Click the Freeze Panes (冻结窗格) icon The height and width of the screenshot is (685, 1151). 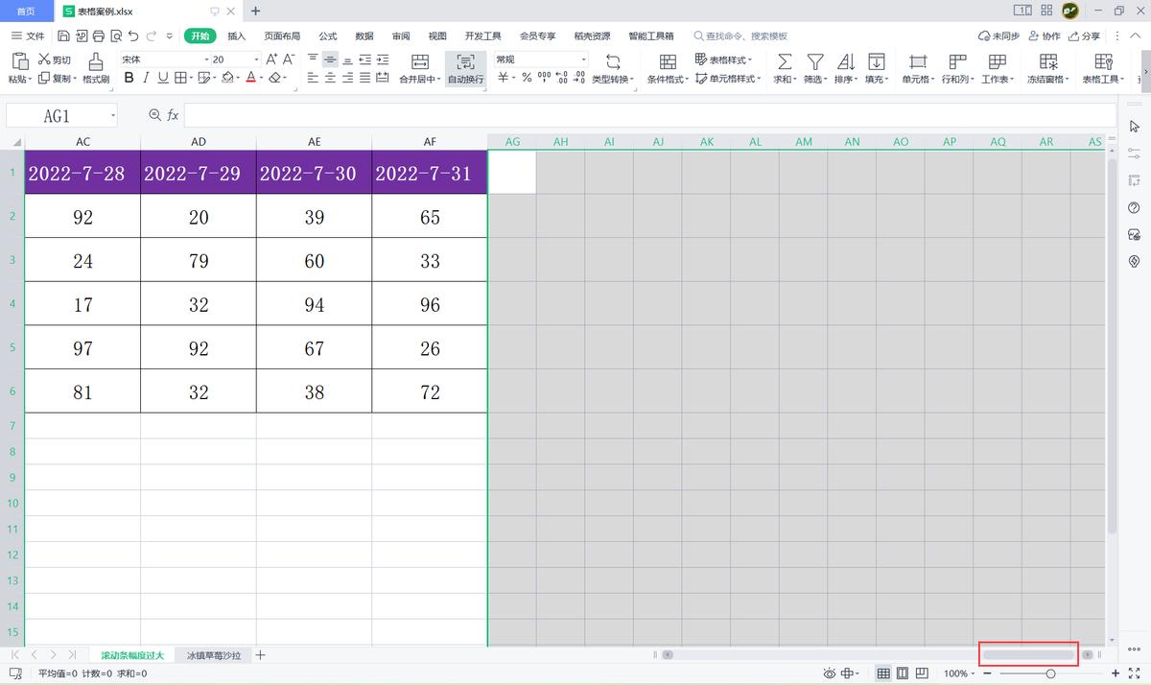tap(1047, 61)
